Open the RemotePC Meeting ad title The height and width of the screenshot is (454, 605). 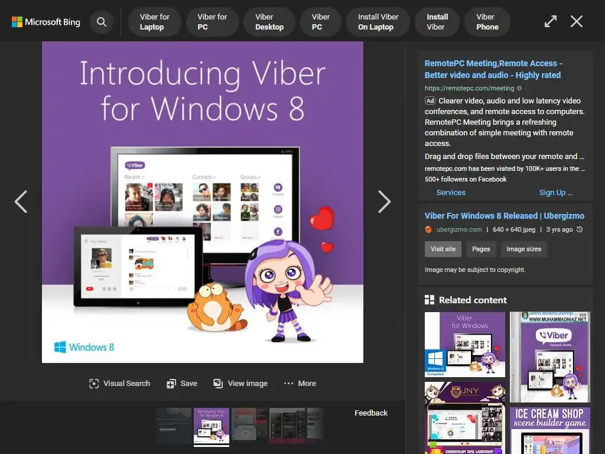click(x=493, y=69)
